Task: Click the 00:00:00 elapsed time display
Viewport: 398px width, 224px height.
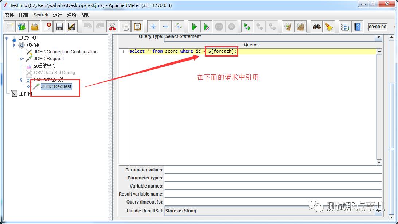Action: point(378,27)
